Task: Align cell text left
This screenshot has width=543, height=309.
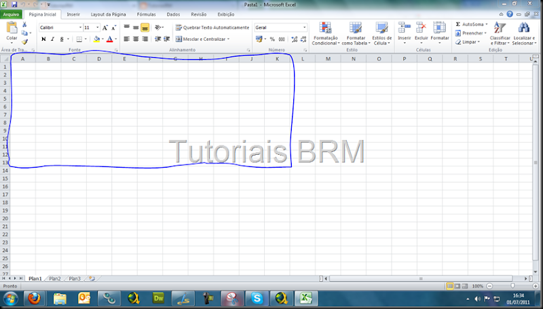Action: click(x=127, y=39)
